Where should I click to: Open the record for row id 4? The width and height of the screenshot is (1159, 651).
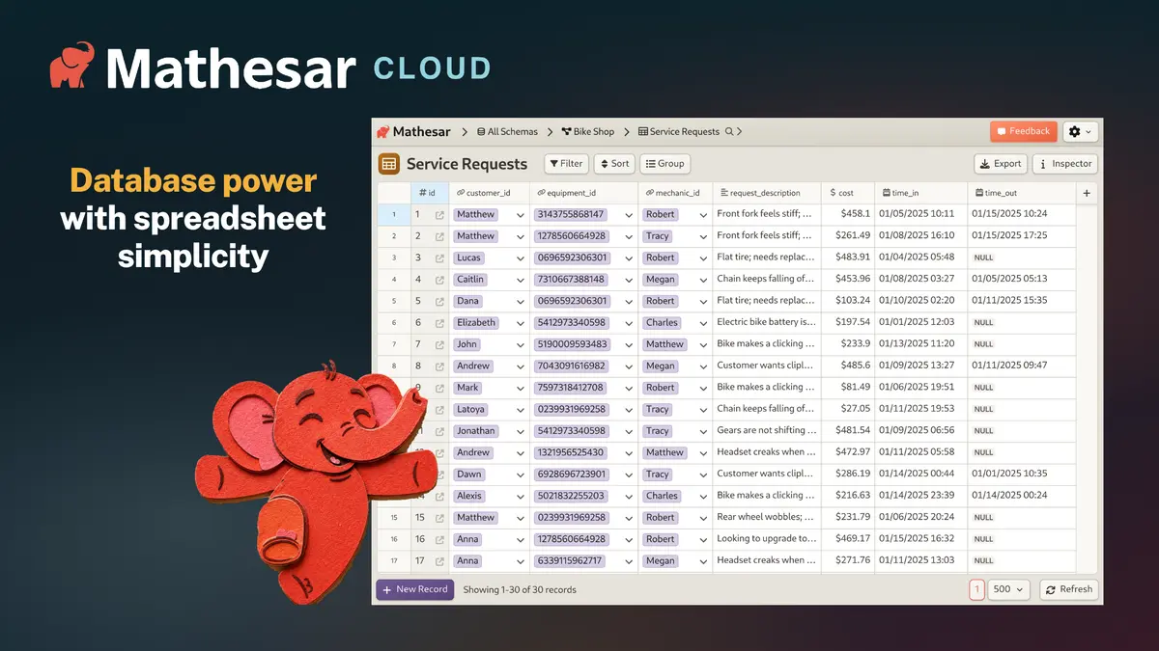(x=439, y=280)
